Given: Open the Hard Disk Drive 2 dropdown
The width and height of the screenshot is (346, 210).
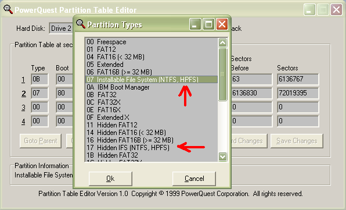Looking at the screenshot, I should tap(61, 29).
